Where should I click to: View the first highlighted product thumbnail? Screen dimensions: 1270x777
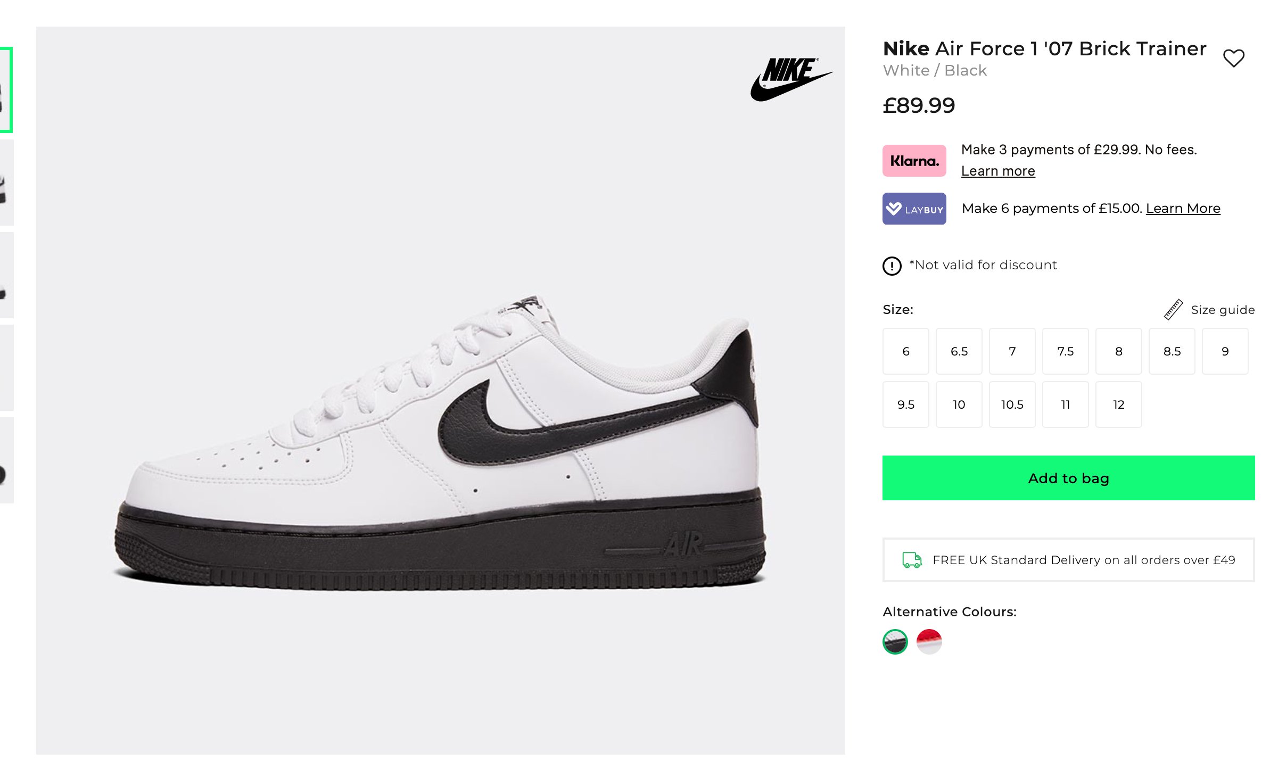(x=6, y=90)
